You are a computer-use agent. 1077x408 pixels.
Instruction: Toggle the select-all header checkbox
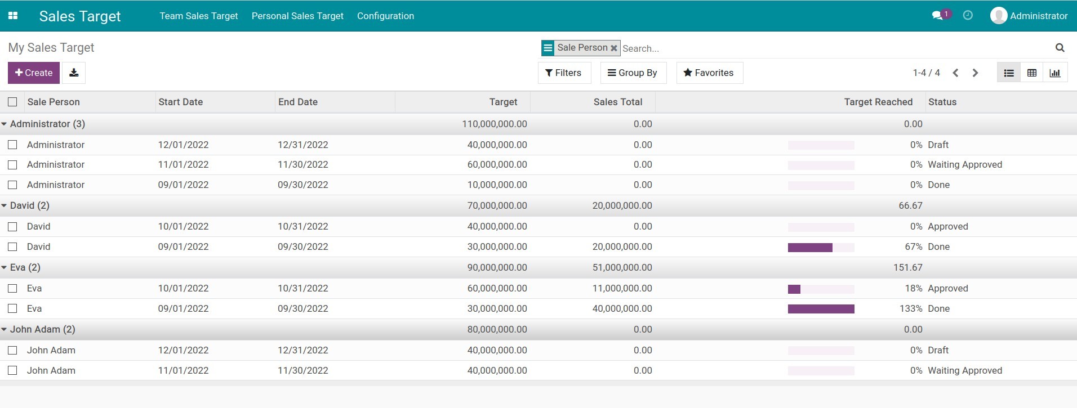(12, 102)
